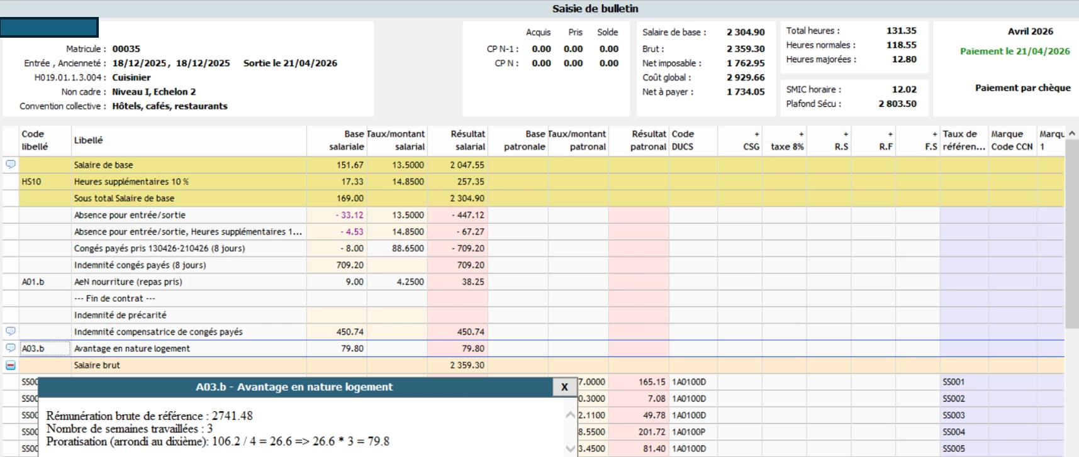The height and width of the screenshot is (457, 1079).
Task: Collapse the Salaire brut section with minus icon
Action: (x=11, y=365)
